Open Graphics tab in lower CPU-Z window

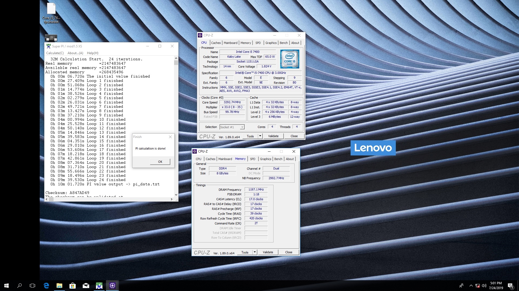(x=265, y=159)
